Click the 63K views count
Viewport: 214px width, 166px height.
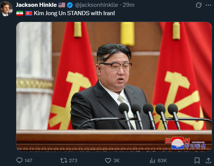[x=162, y=161]
